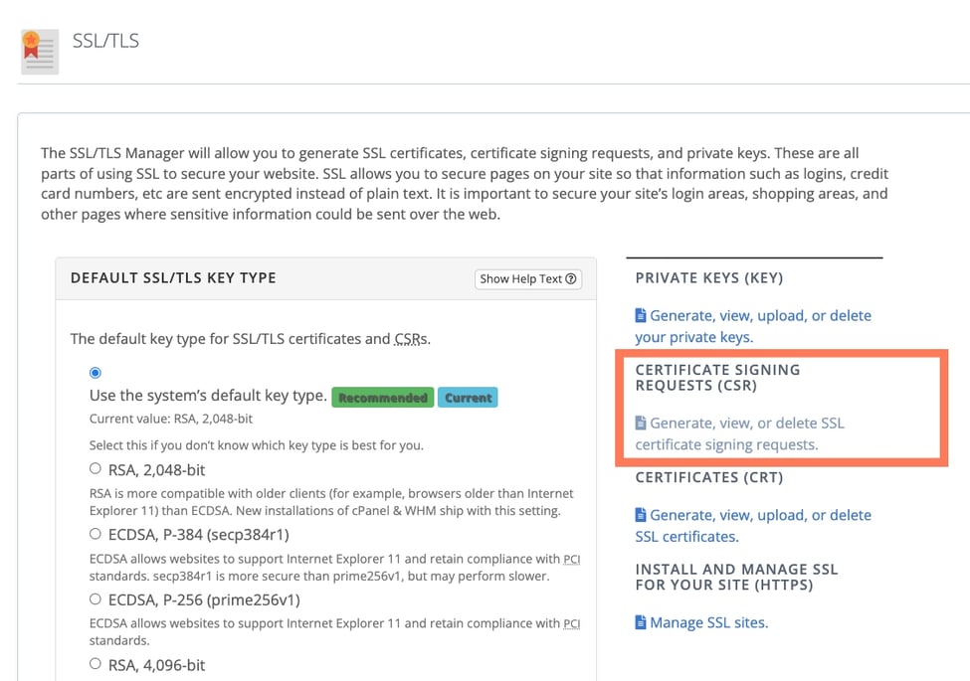This screenshot has height=681, width=970.
Task: Click the green Recommended badge
Action: [382, 397]
